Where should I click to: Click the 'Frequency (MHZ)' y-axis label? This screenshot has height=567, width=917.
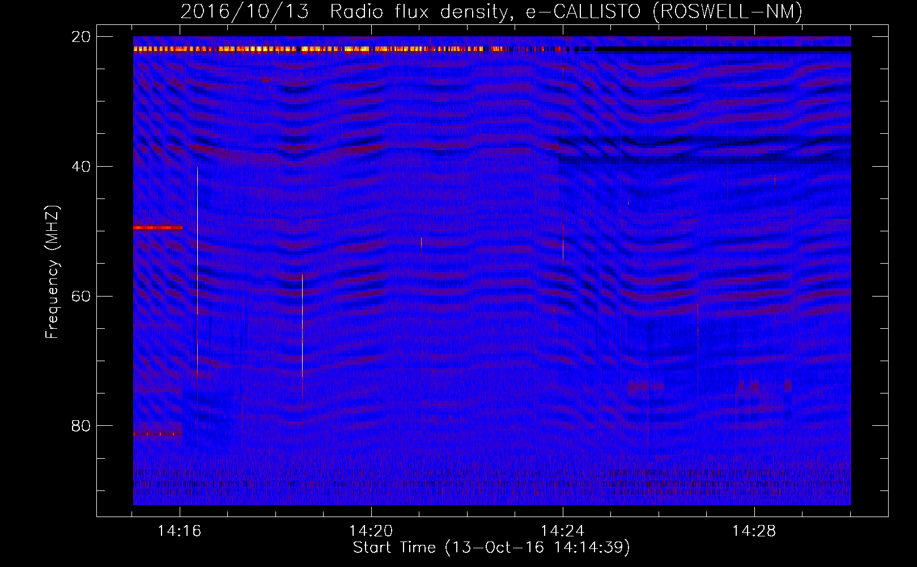(x=52, y=272)
